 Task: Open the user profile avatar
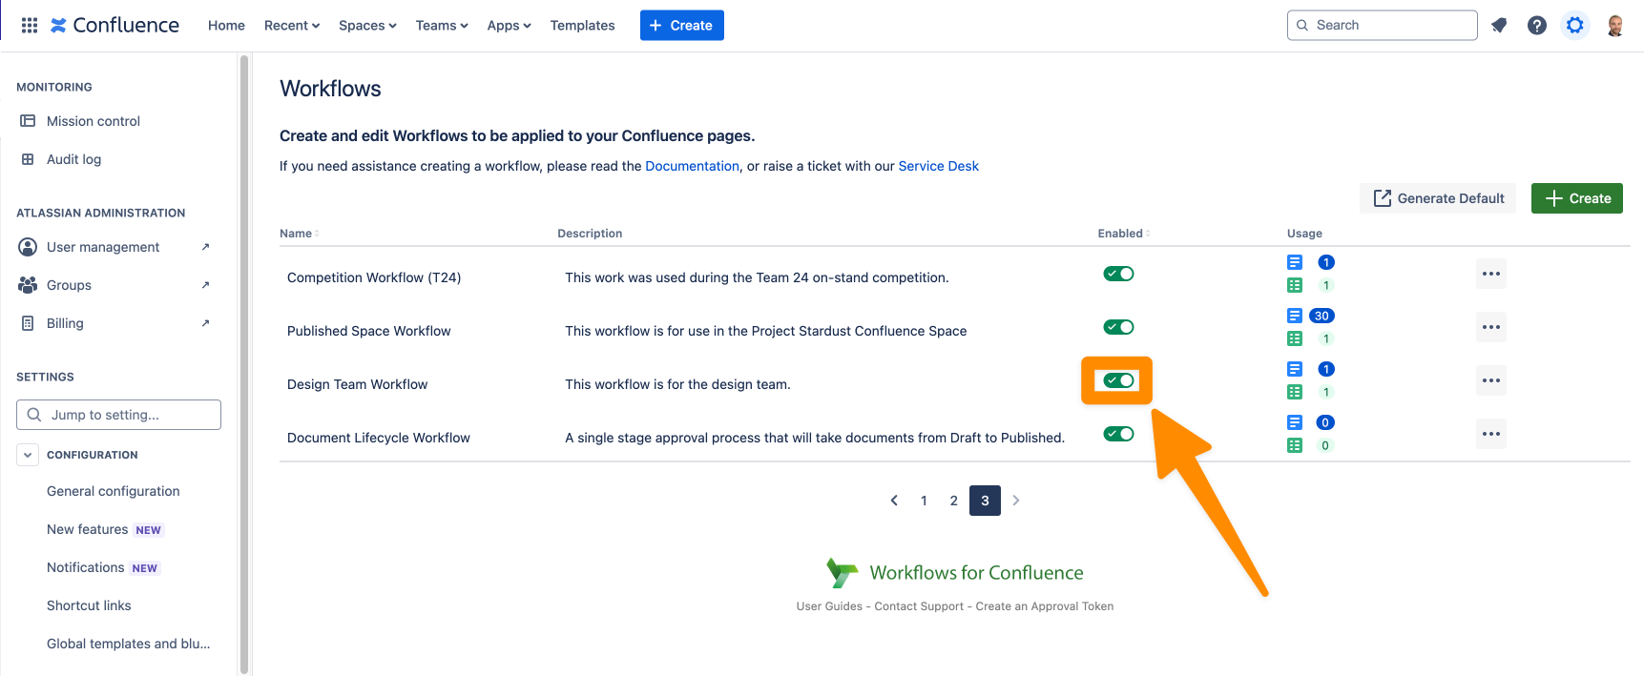(1614, 26)
